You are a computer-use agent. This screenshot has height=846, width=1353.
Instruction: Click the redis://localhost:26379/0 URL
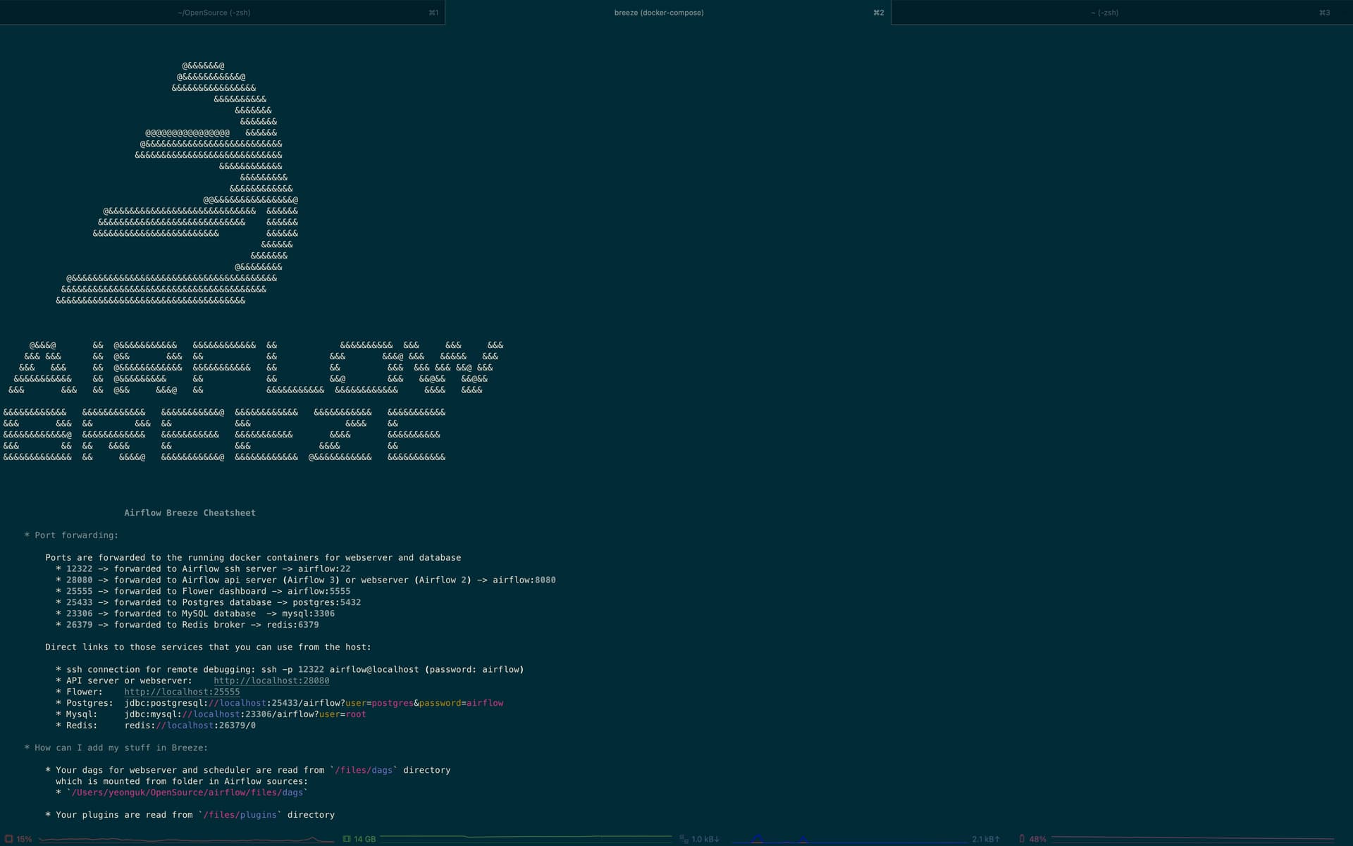coord(190,726)
